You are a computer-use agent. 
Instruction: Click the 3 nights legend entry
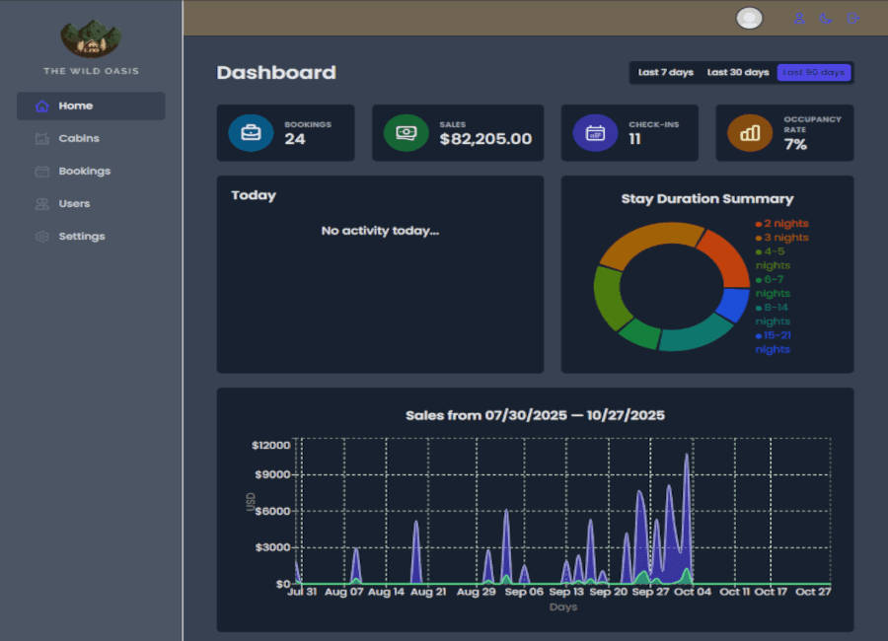[782, 238]
